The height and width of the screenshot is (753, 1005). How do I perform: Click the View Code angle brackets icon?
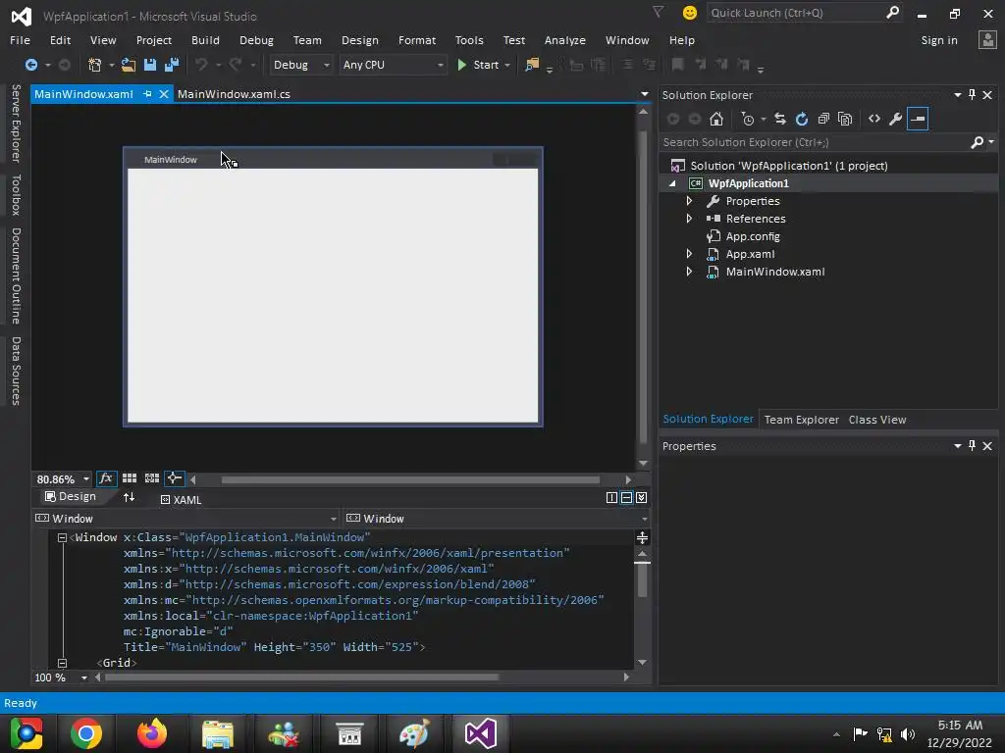[x=874, y=119]
